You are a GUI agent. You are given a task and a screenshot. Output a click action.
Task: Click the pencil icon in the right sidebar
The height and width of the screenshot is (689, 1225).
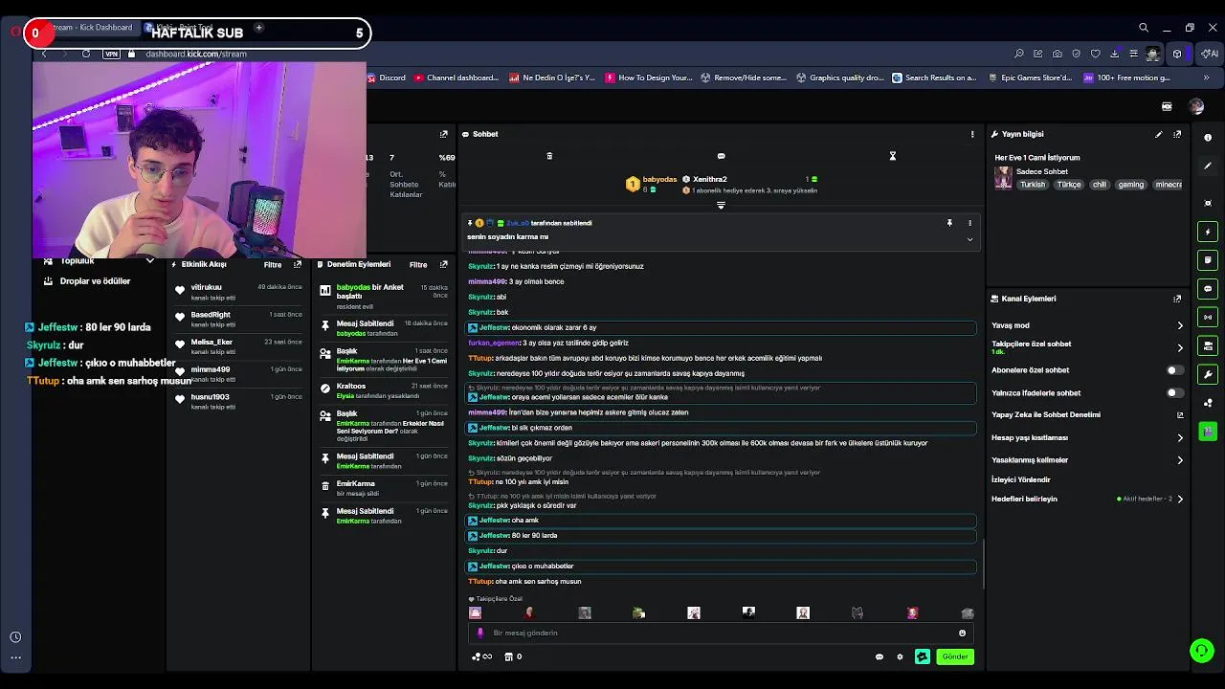1208,167
